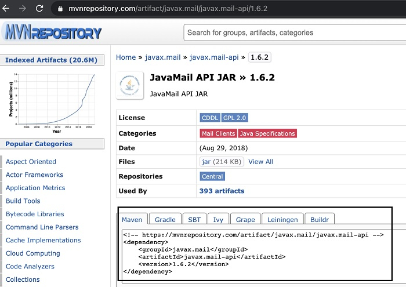Viewport: 406px width, 287px height.
Task: Click the JavaMail API artifact logo
Action: click(x=130, y=85)
